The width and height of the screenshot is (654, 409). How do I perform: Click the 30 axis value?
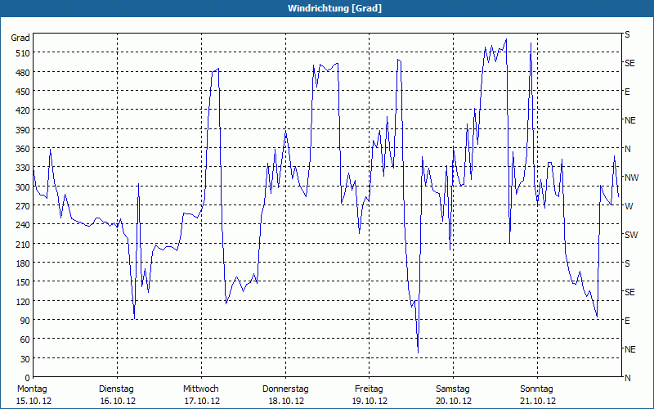click(25, 359)
